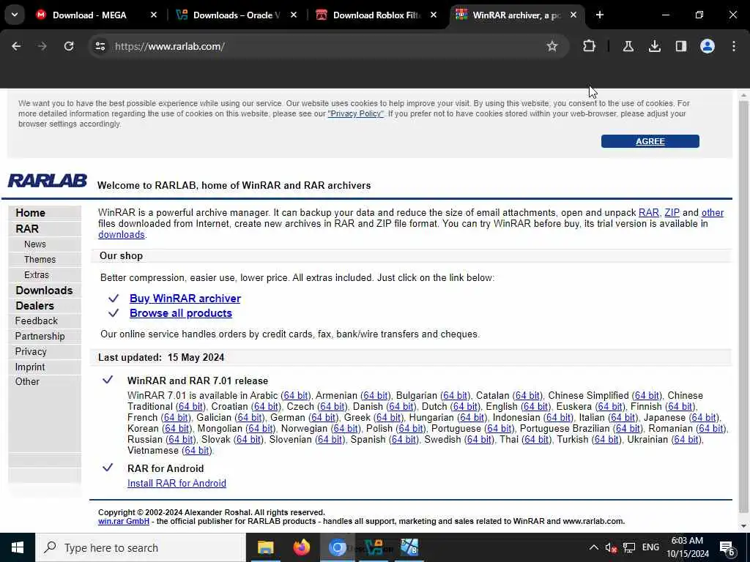The image size is (750, 562).
Task: Open Chrome Labs flask icon
Action: 628,46
